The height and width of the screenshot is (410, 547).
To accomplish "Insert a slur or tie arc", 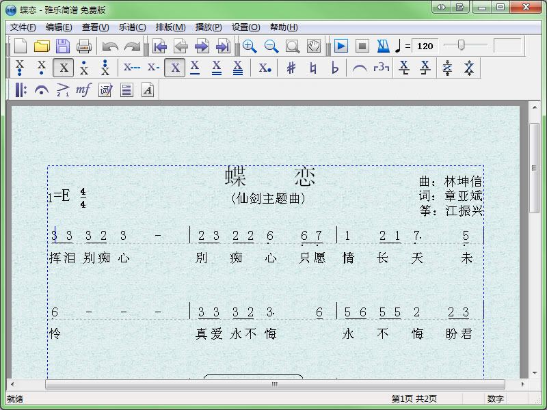I will 360,68.
